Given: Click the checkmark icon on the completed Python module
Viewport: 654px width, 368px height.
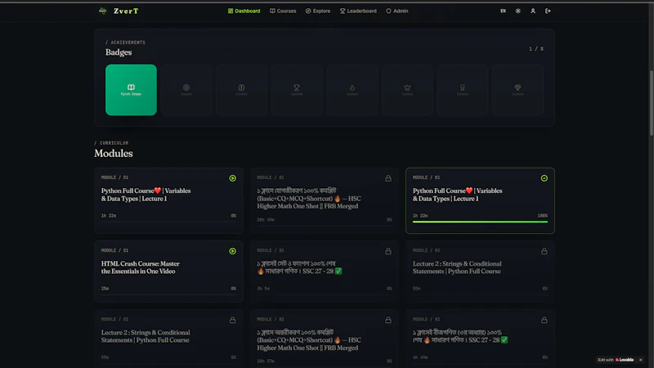Looking at the screenshot, I should click(544, 178).
